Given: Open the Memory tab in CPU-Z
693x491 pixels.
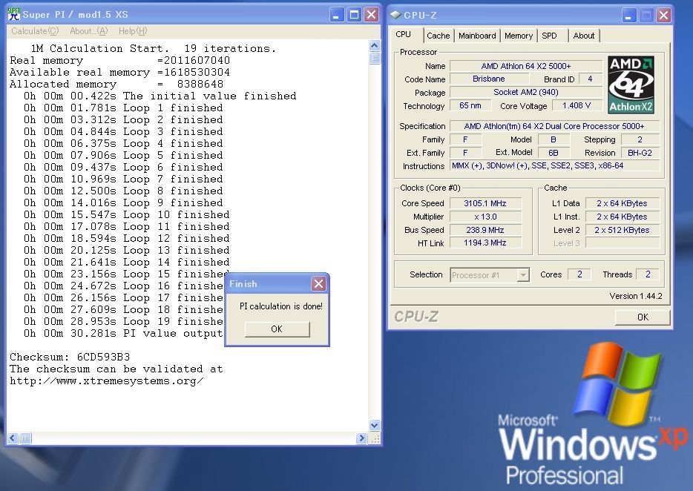Looking at the screenshot, I should pos(518,36).
